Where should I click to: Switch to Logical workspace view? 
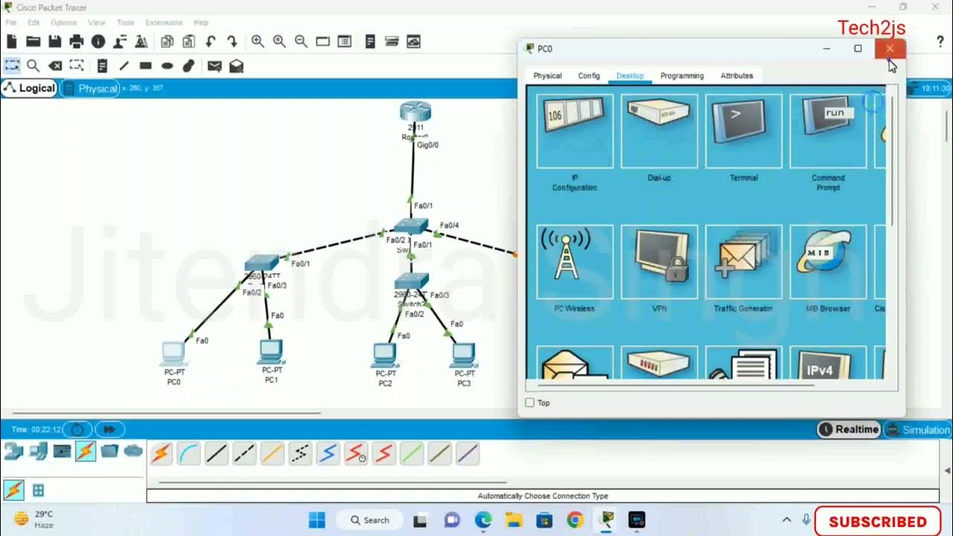(29, 88)
